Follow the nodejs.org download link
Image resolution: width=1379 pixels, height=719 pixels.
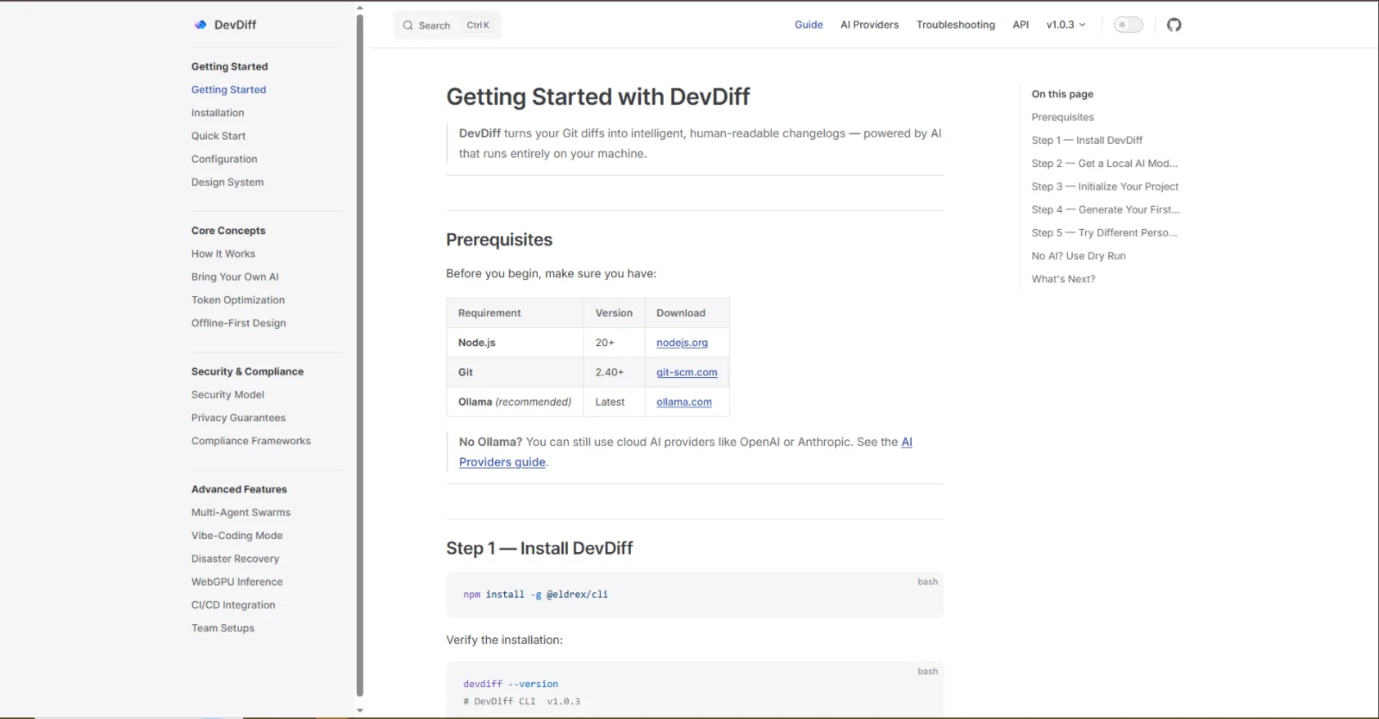(x=682, y=343)
